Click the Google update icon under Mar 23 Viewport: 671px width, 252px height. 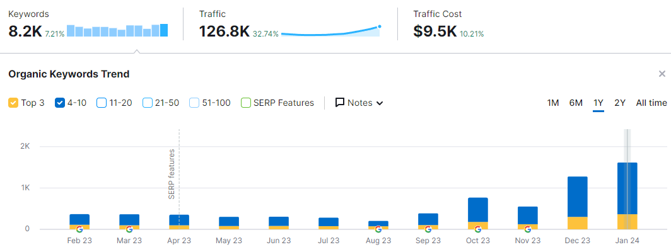click(129, 229)
